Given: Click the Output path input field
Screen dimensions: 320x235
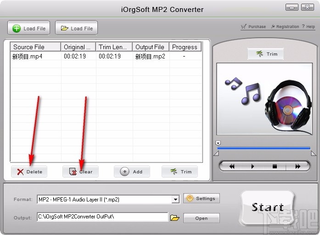Looking at the screenshot, I should click(102, 217).
